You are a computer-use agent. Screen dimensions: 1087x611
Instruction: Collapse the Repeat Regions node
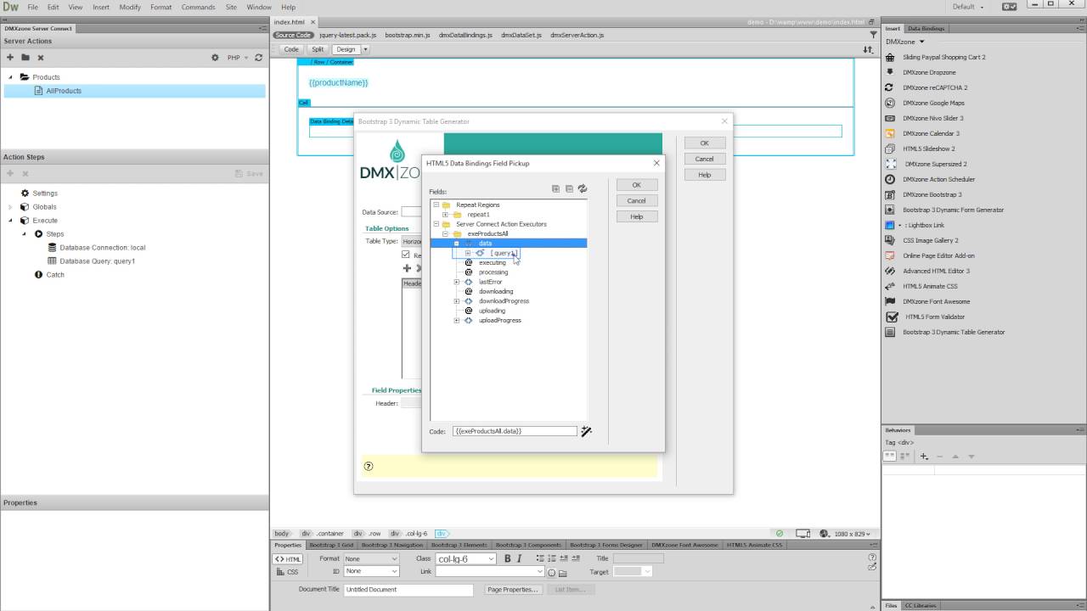(x=436, y=205)
